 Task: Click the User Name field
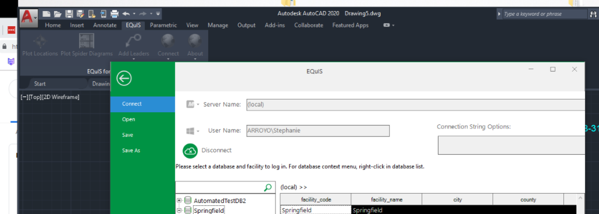tap(318, 131)
